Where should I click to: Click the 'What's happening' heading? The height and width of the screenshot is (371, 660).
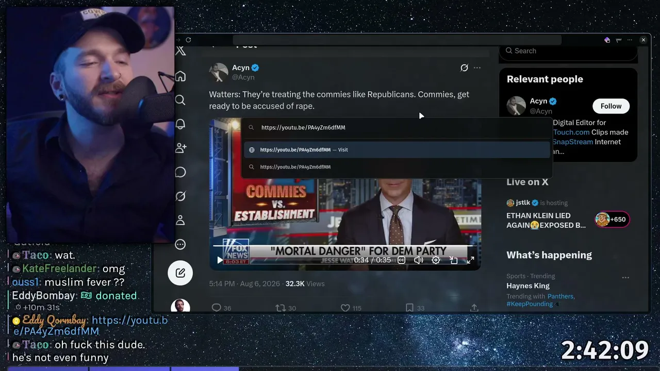tap(549, 255)
